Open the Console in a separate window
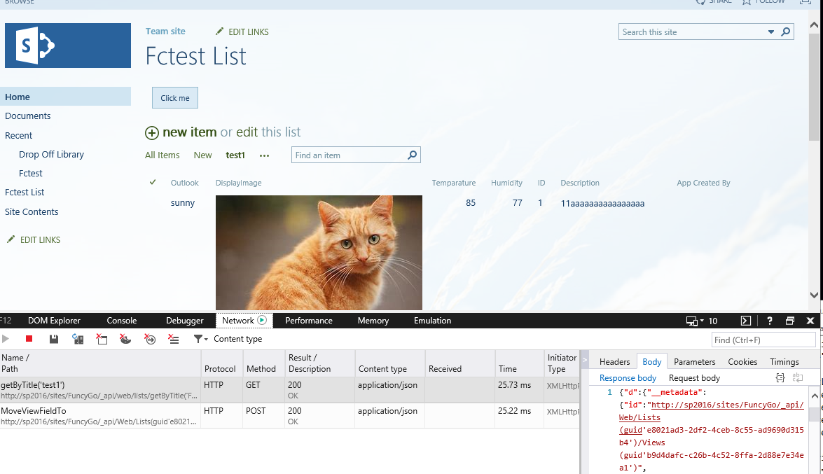Image resolution: width=823 pixels, height=474 pixels. [745, 321]
